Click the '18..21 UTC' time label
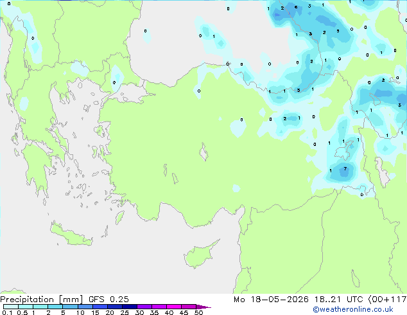Image resolution: width=407 pixels, height=315 pixels. point(338,300)
